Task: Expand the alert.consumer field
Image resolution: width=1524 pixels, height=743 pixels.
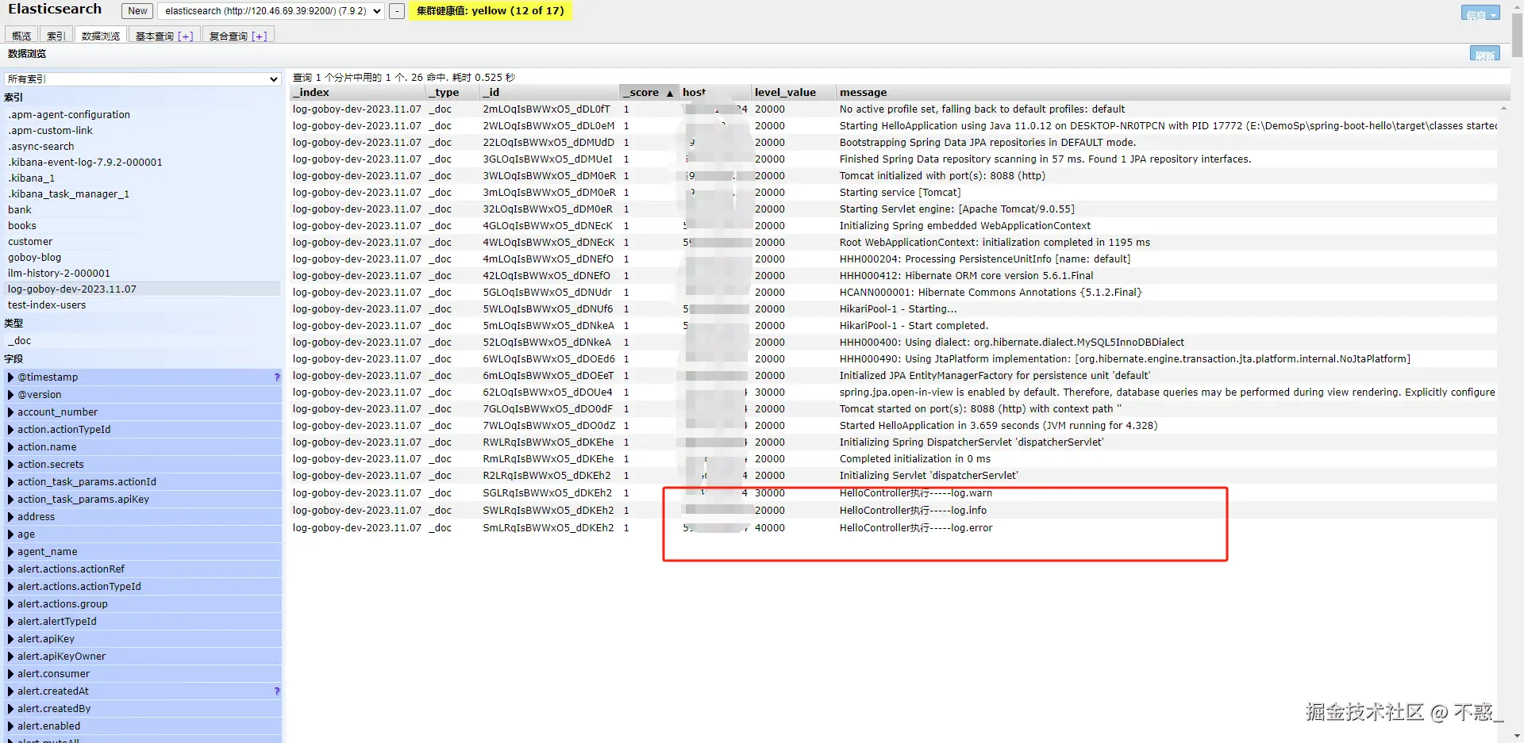Action: tap(11, 674)
